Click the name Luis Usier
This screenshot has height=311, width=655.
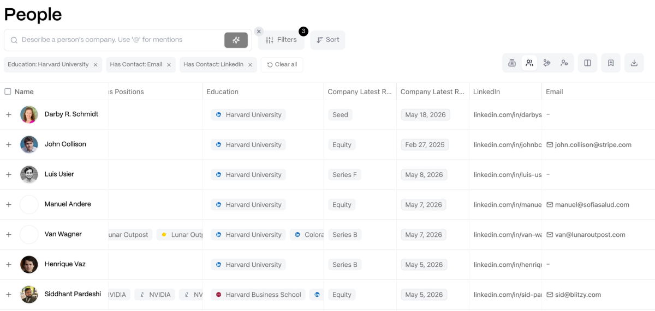coord(59,174)
